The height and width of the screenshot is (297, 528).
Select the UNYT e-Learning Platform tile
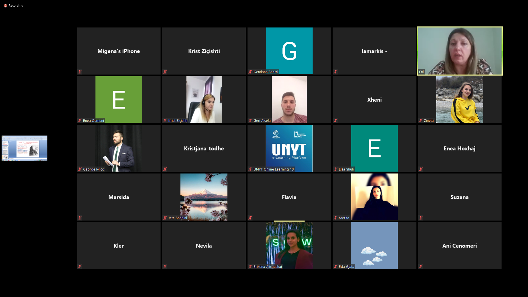(289, 148)
